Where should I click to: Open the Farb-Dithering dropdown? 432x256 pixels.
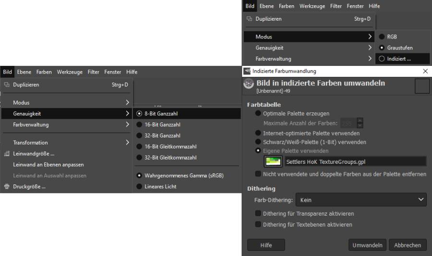point(360,199)
